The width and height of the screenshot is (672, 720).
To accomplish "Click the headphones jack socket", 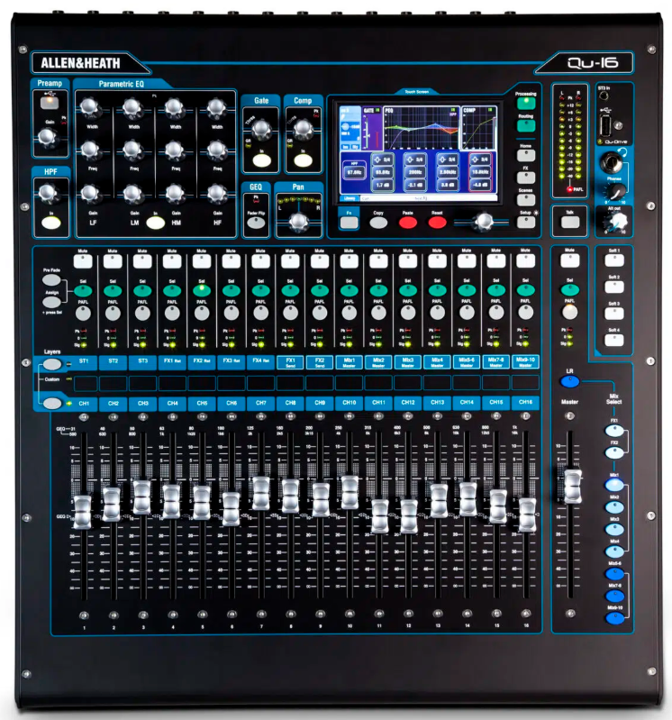I will click(611, 162).
